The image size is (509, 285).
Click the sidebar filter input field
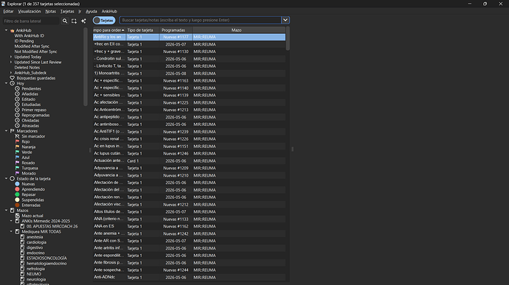(x=31, y=21)
